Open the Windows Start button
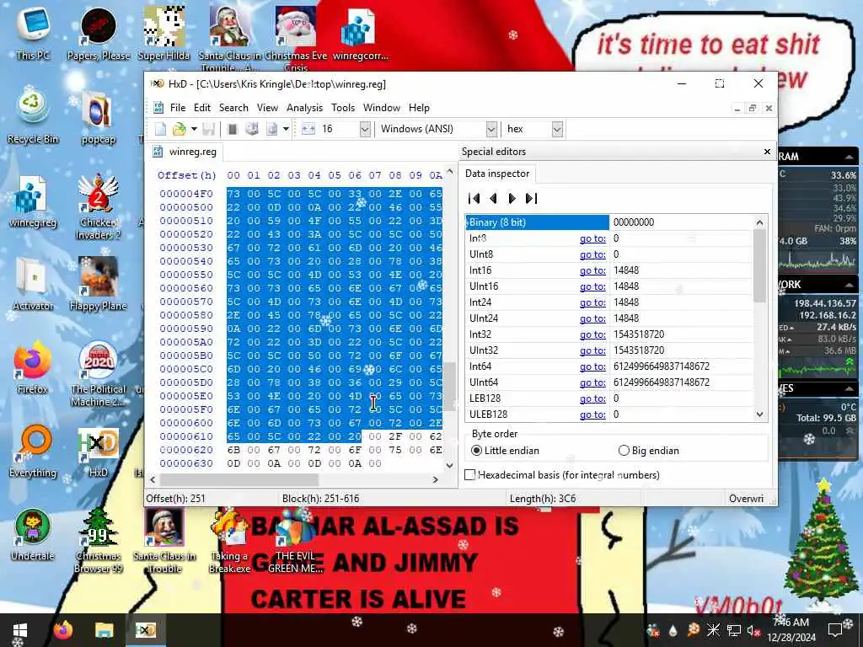The height and width of the screenshot is (647, 863). click(x=20, y=630)
